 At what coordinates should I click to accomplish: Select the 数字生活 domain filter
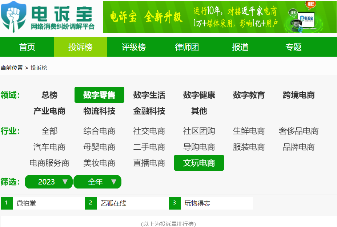(149, 95)
